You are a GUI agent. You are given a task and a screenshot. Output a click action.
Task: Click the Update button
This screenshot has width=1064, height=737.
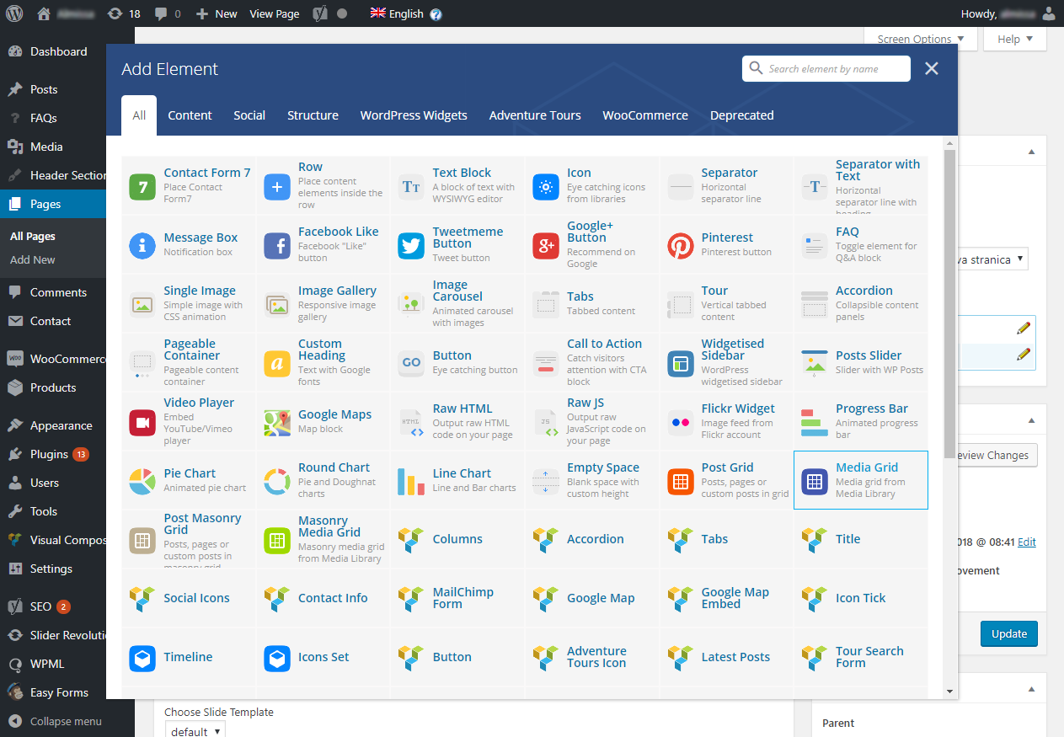point(1008,633)
